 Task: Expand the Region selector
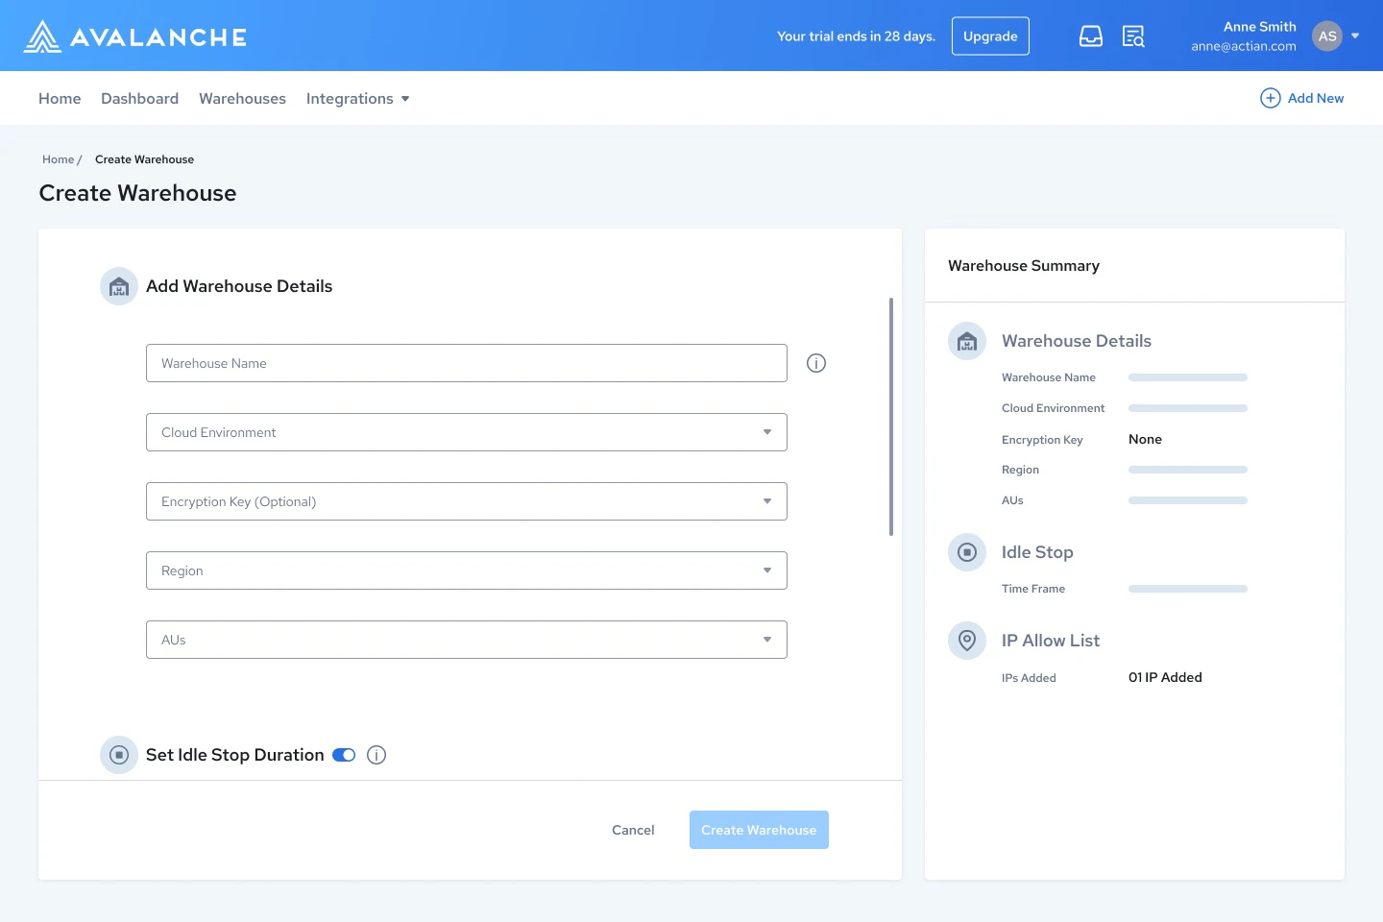click(x=466, y=570)
